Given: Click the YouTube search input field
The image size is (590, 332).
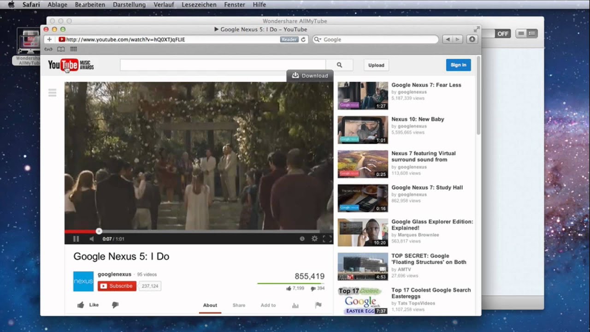Looking at the screenshot, I should point(223,65).
